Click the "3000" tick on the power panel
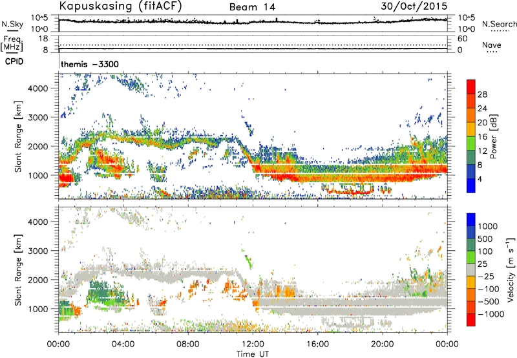 click(37, 118)
